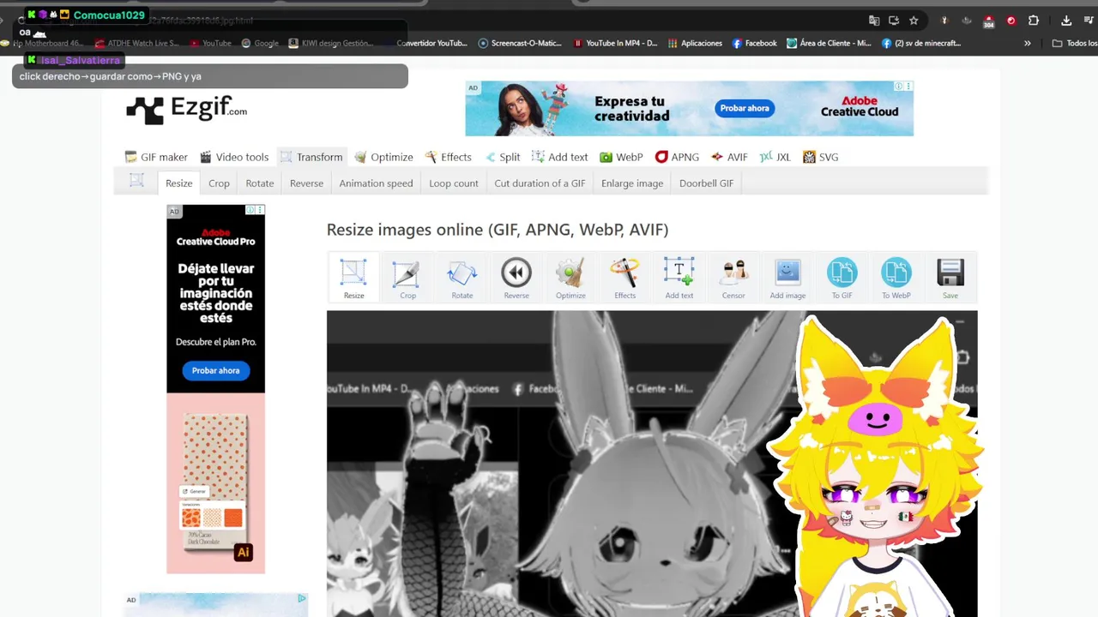
Task: Select the Reverse tool icon above the image
Action: pyautogui.click(x=516, y=278)
